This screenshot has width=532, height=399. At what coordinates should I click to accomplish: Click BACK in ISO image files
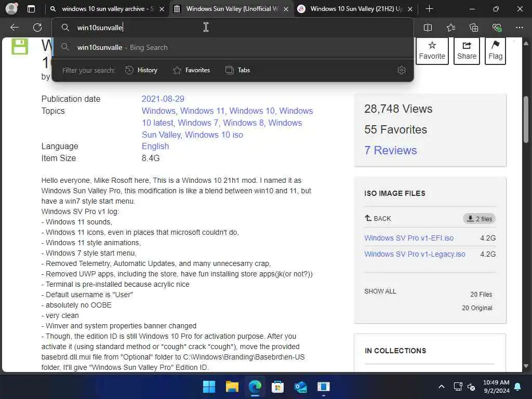[378, 219]
